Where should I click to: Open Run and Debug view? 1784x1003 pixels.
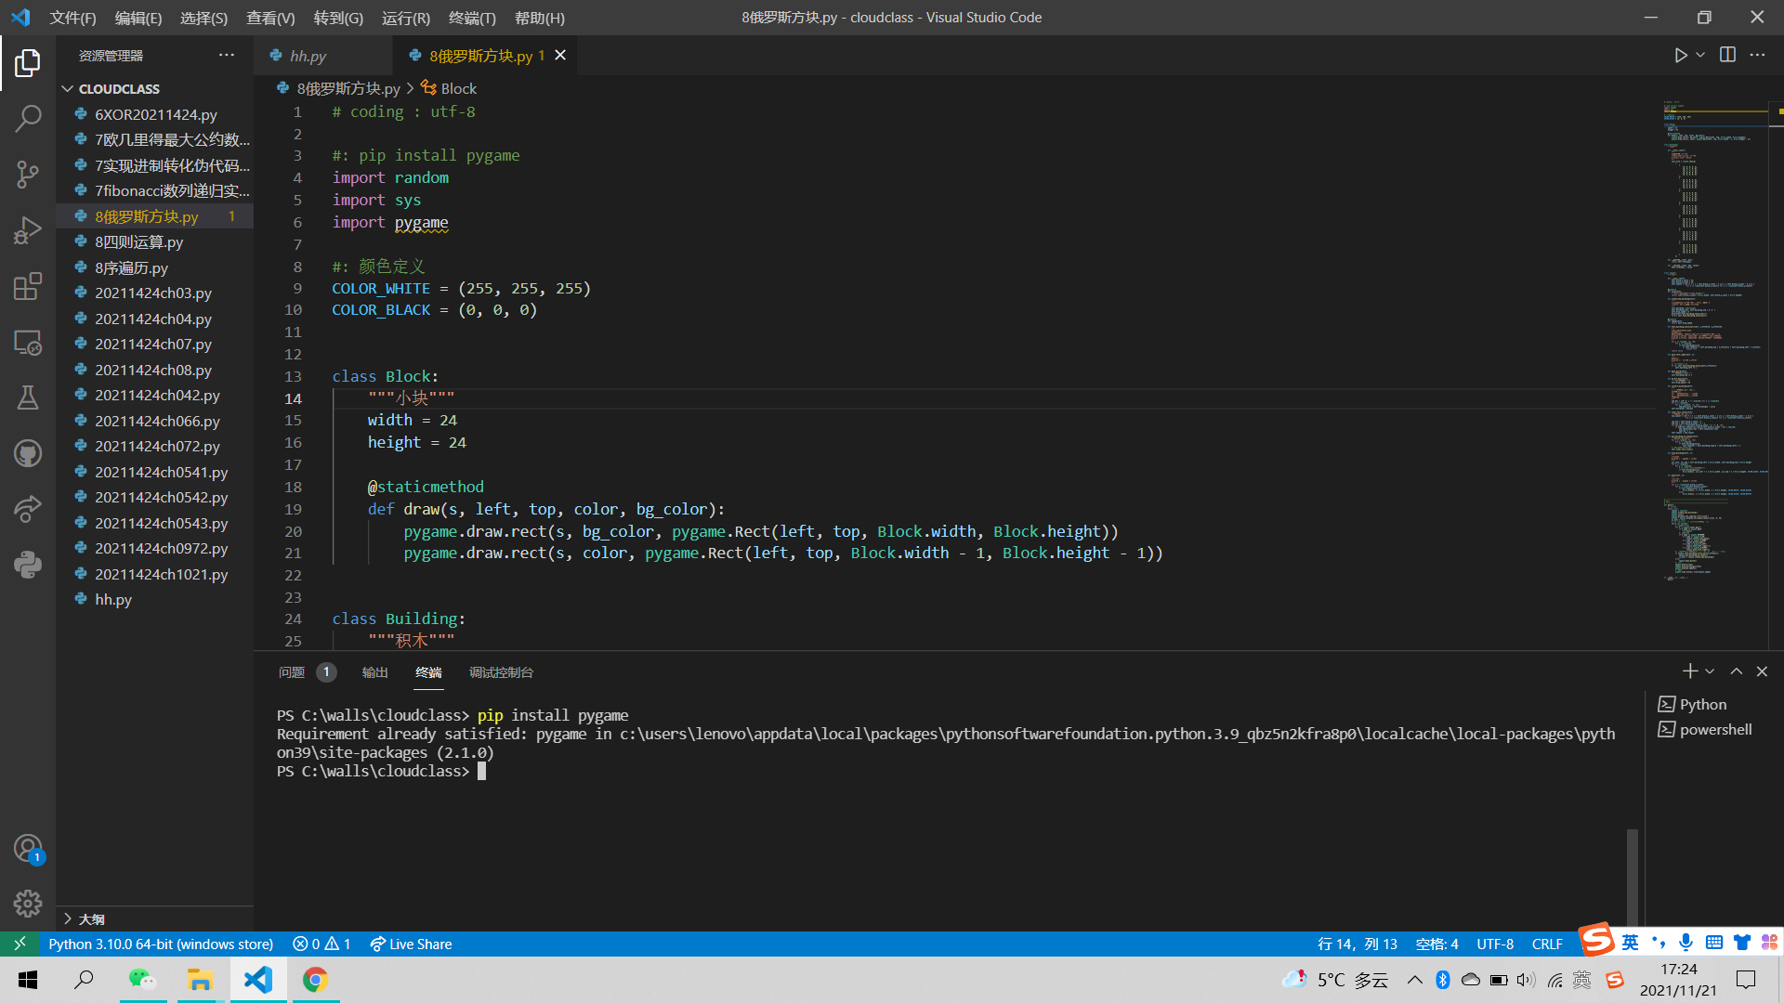pos(28,230)
